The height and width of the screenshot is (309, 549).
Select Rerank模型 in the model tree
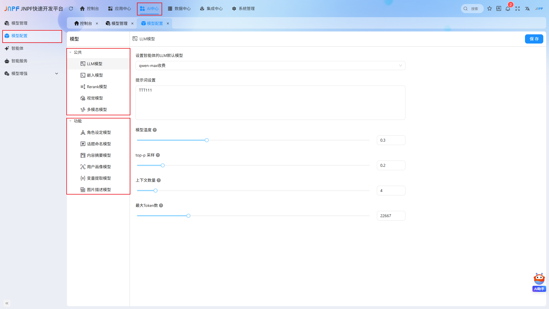tap(98, 87)
